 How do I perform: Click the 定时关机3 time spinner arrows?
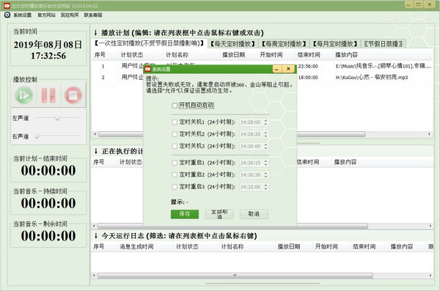(265, 146)
